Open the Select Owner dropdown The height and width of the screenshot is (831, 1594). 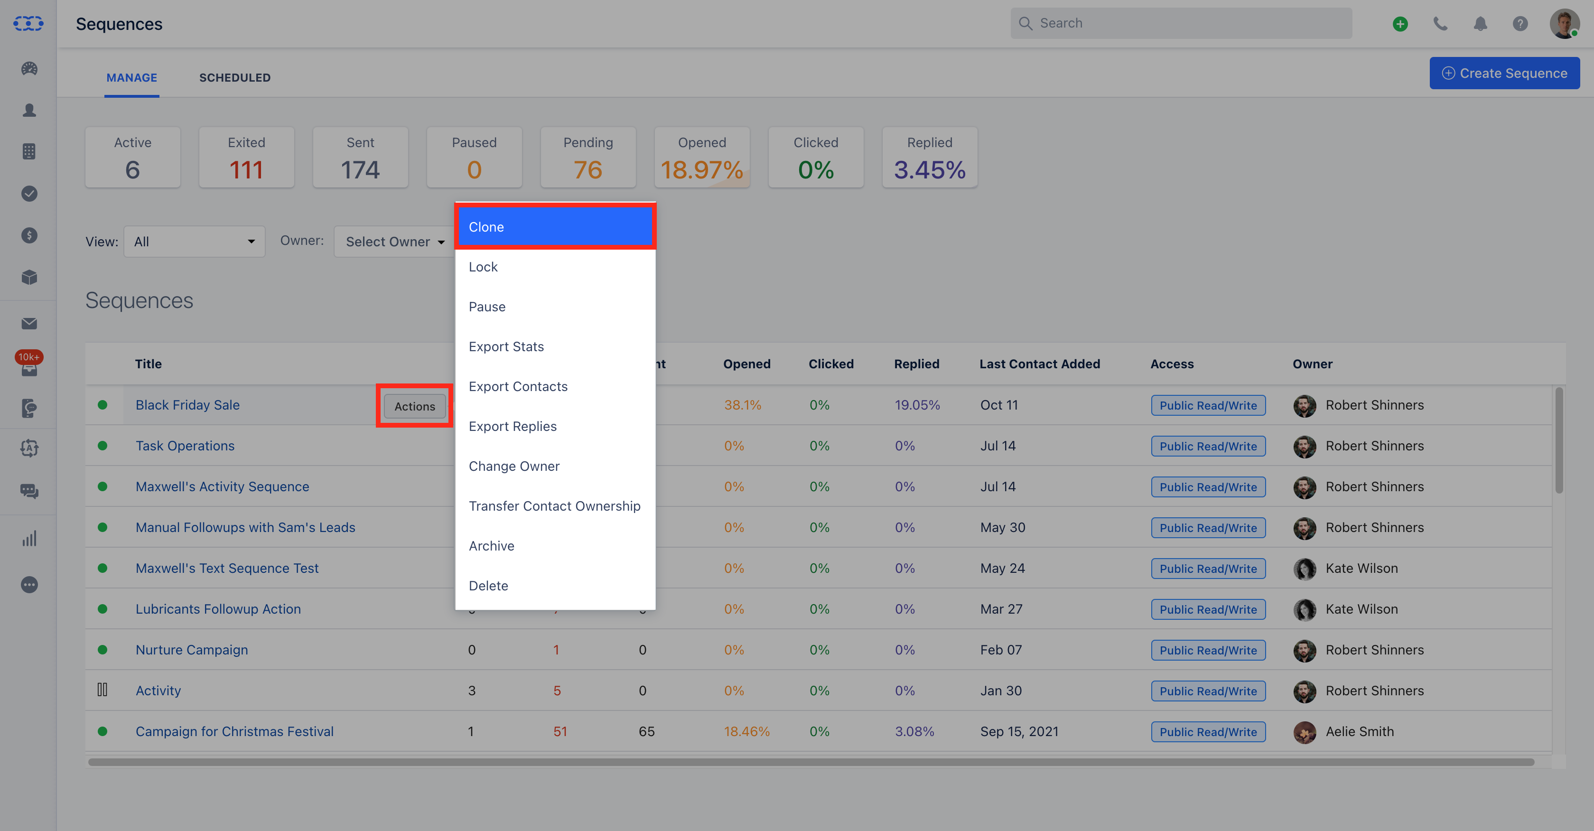point(395,241)
